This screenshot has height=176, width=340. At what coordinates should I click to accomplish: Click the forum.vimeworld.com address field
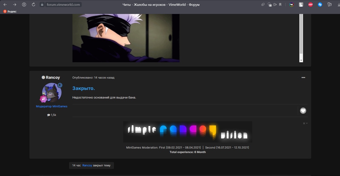63,5
